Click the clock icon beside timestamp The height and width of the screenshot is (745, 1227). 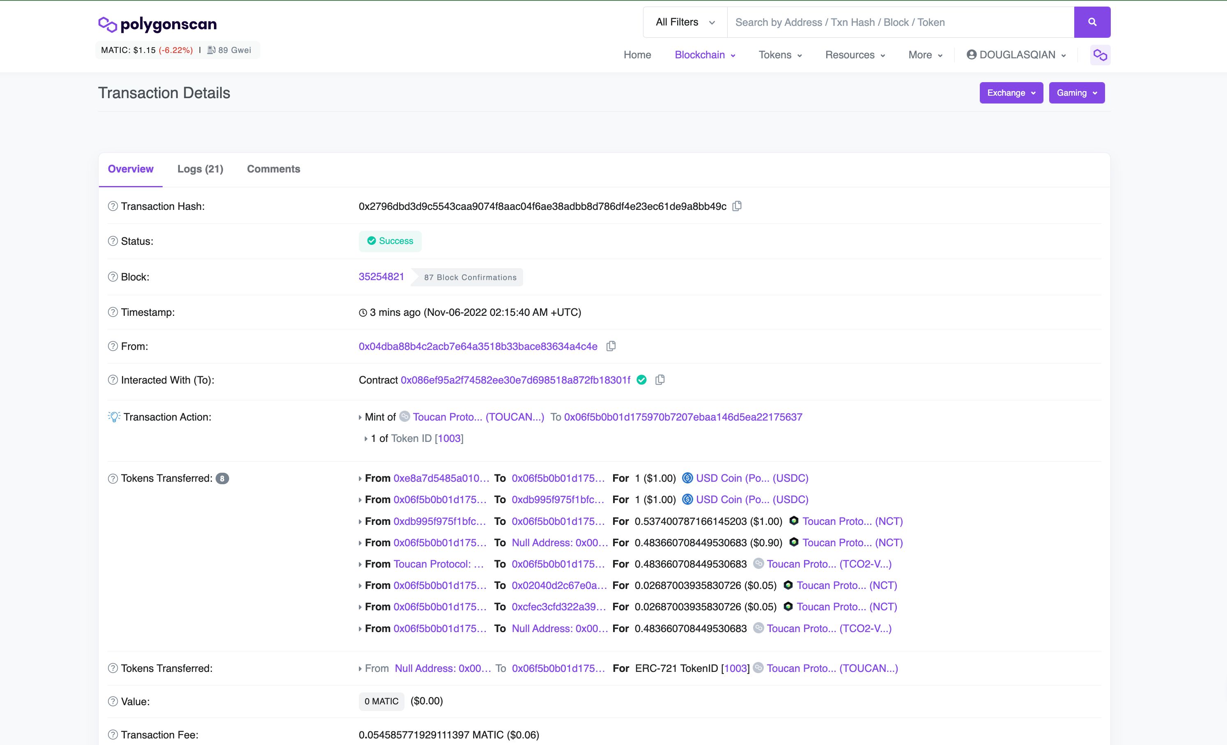pos(363,313)
